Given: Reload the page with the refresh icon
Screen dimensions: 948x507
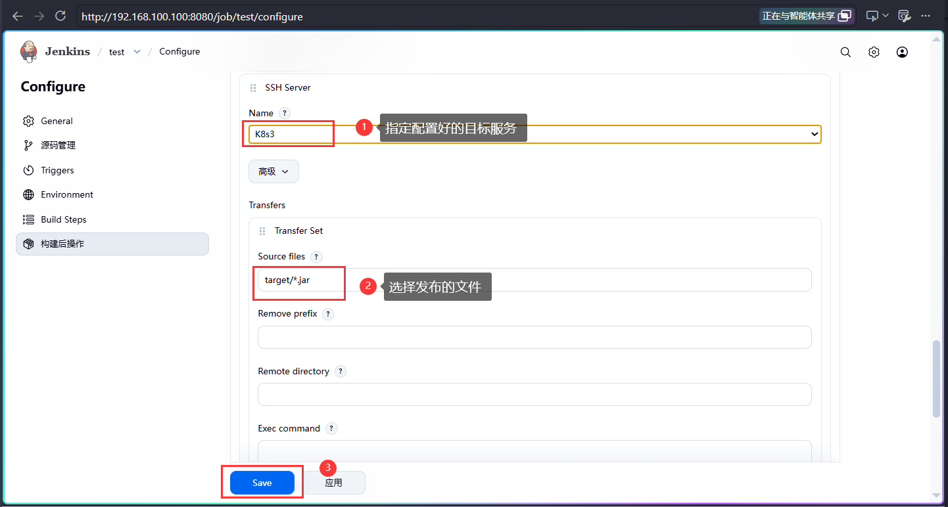Looking at the screenshot, I should click(x=60, y=16).
